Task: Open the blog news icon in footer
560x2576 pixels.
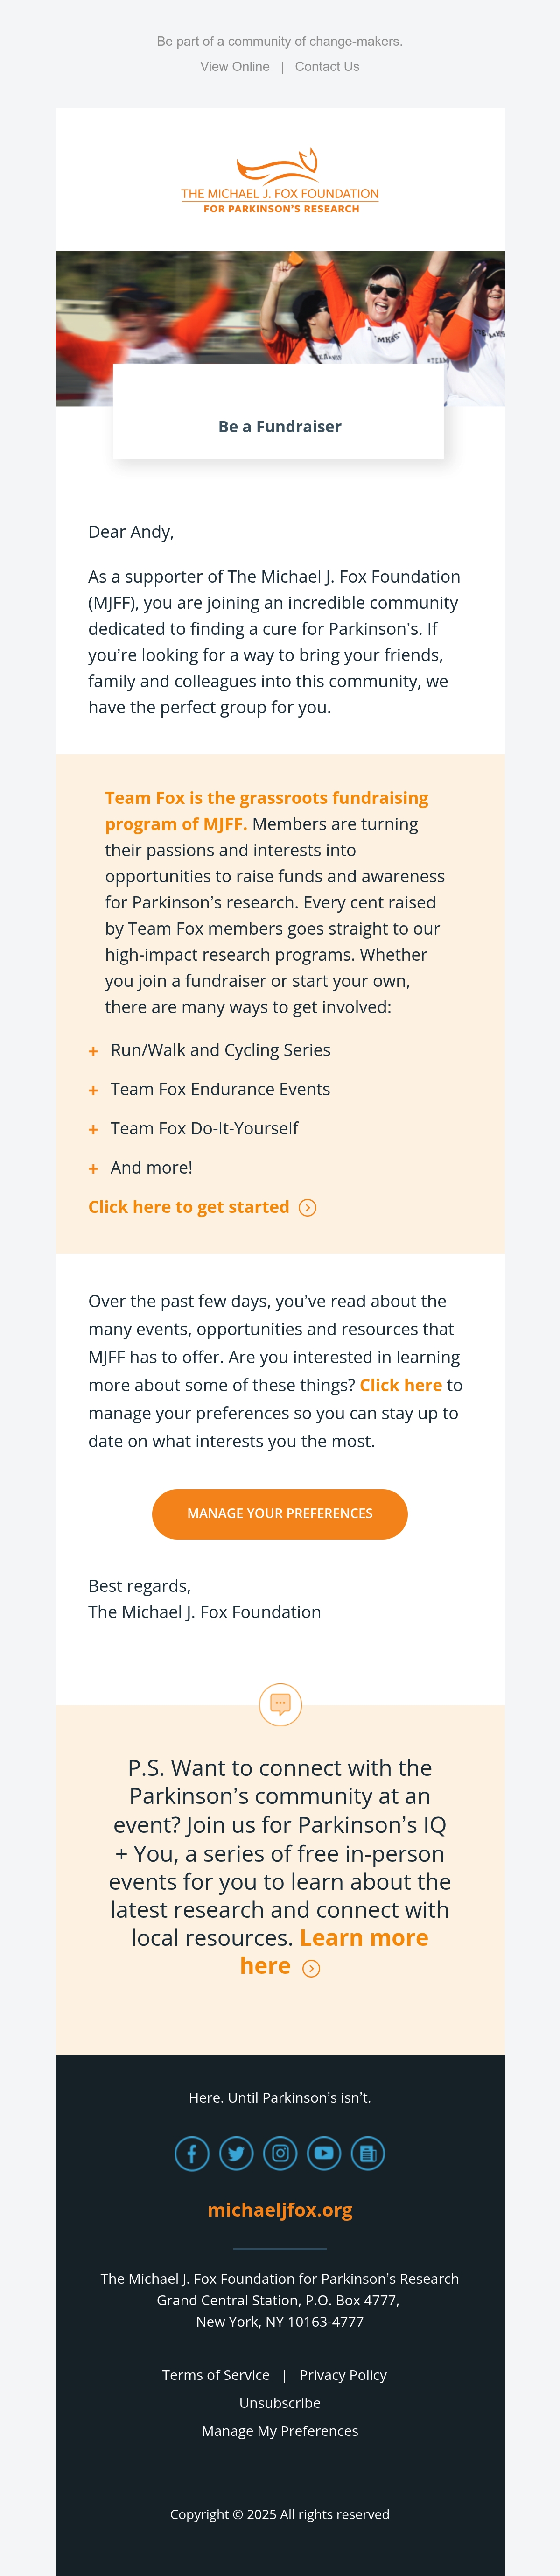Action: [x=368, y=2153]
